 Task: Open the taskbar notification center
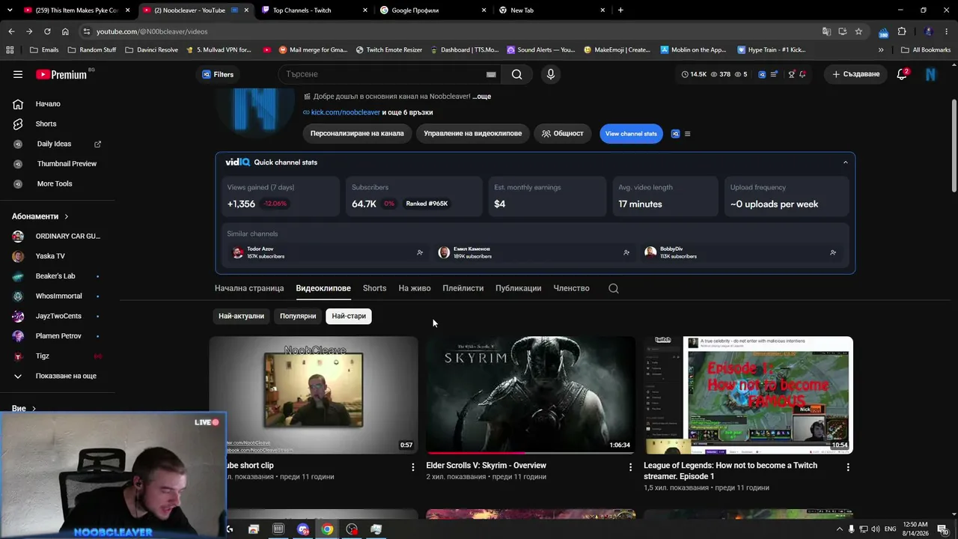942,529
